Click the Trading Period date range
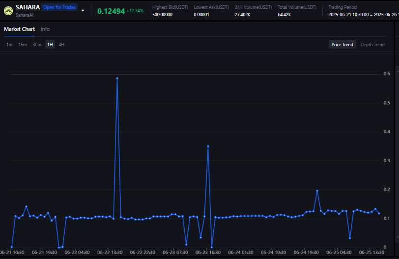Screen dimensions: 399x259 [x=364, y=15]
